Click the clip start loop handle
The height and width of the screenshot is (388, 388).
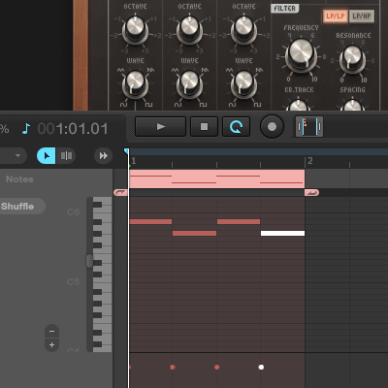120,193
